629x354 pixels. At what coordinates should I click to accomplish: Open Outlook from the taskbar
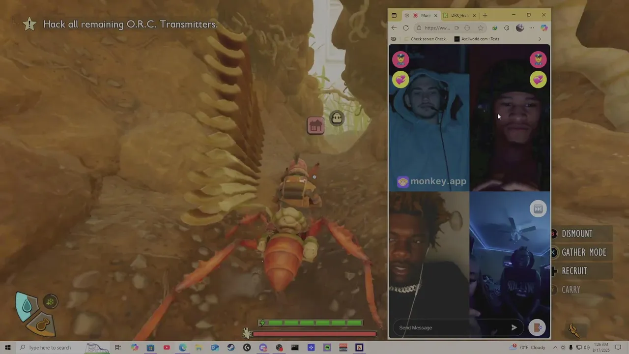click(x=215, y=348)
